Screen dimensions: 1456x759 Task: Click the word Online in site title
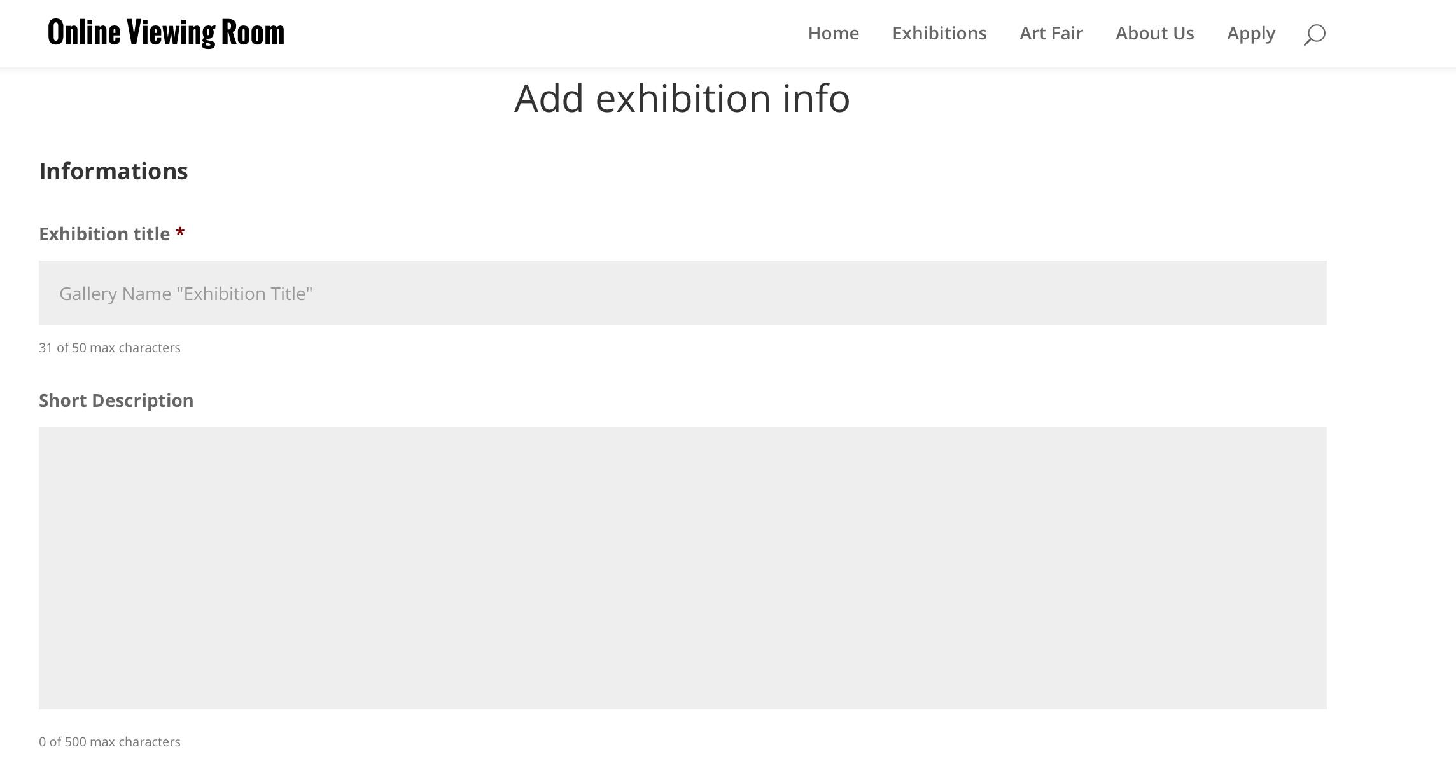coord(84,32)
